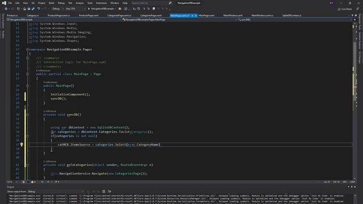The width and height of the screenshot is (363, 204).
Task: Switch to the CategoriesPage.xaml tab
Action: [151, 15]
